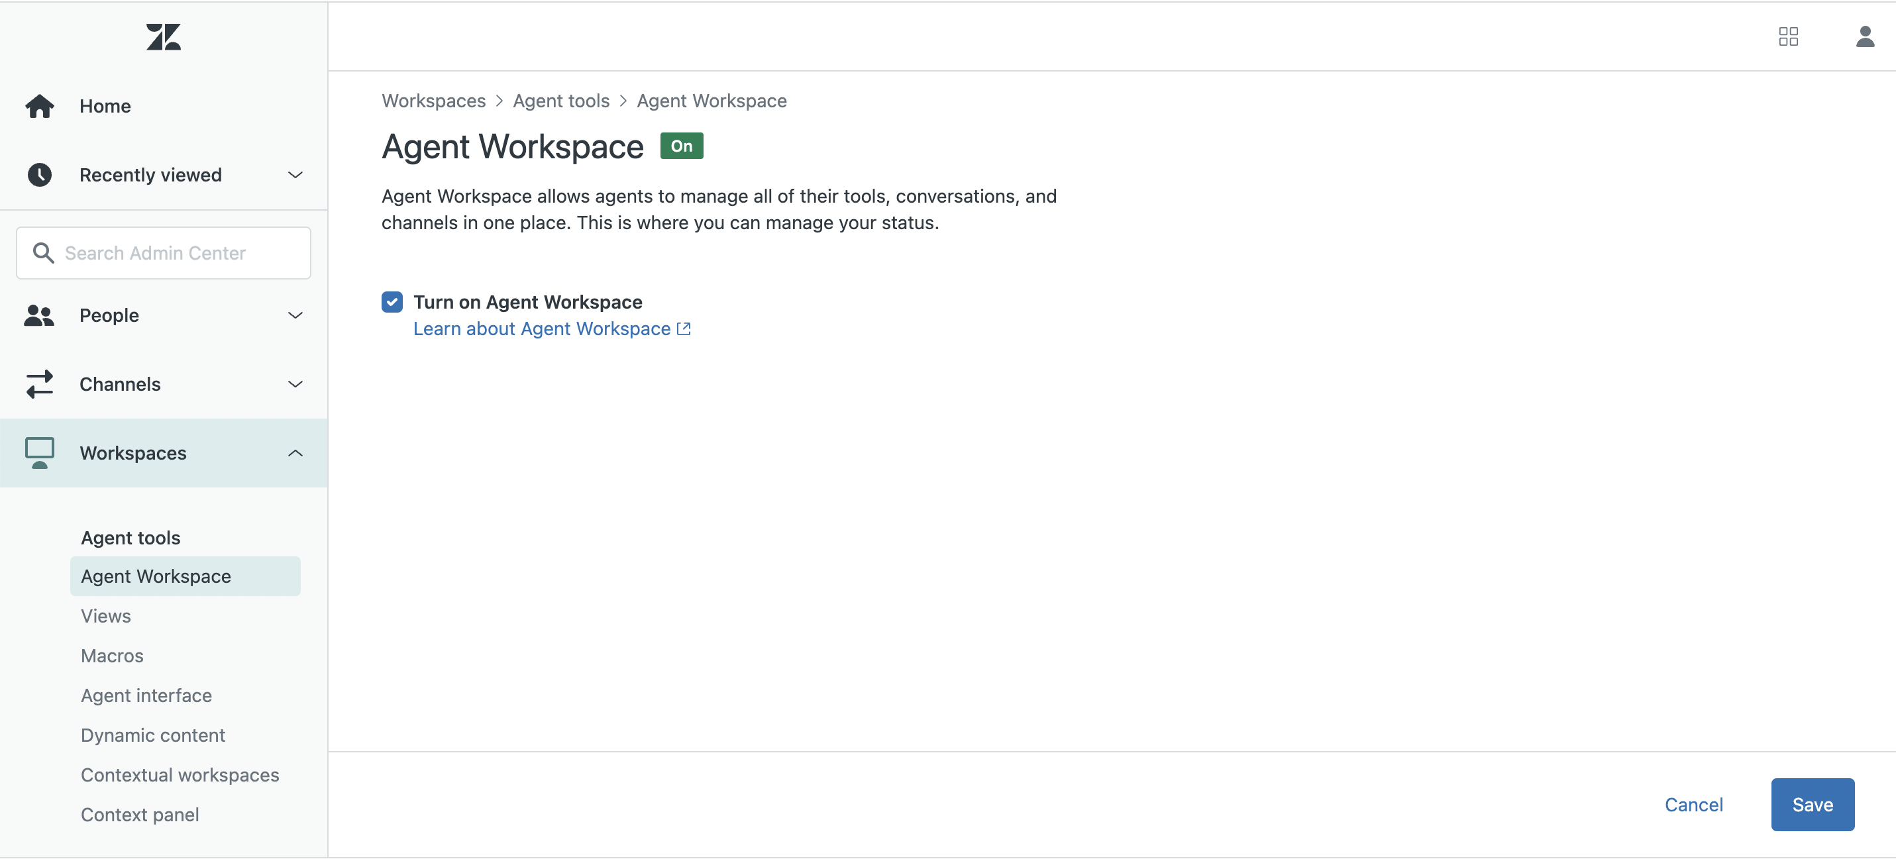Collapse the Workspaces section chevron
Screen dimensions: 1896x861
click(x=295, y=453)
